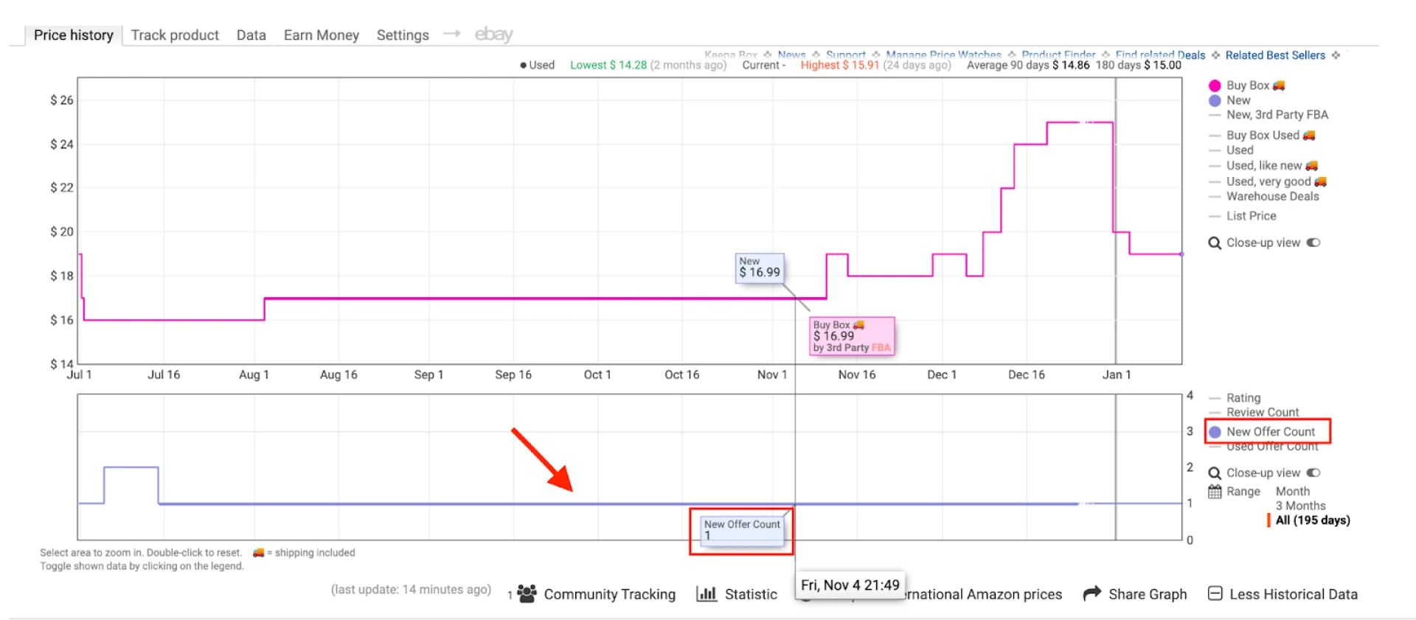Image resolution: width=1416 pixels, height=620 pixels.
Task: Click the minus-box icon for Less Historical Data
Action: click(x=1215, y=593)
